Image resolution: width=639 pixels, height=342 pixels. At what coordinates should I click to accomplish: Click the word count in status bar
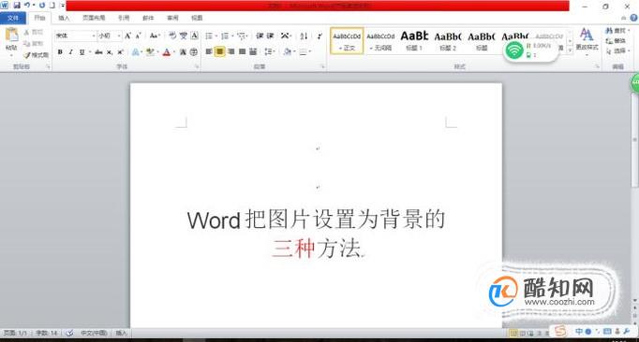click(x=47, y=333)
